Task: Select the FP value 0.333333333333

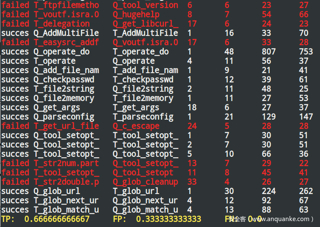Action: coord(168,219)
